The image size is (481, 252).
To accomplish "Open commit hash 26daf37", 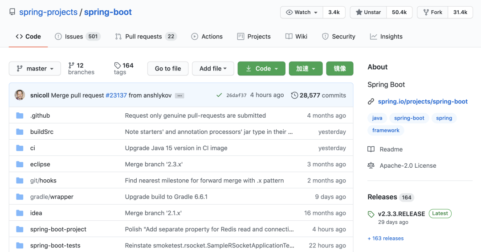I will point(236,95).
